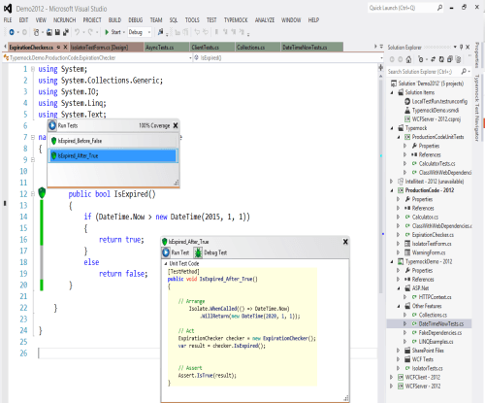Viewport: 485px width, 403px height.
Task: Open the vertical Properties side tab
Action: [476, 55]
